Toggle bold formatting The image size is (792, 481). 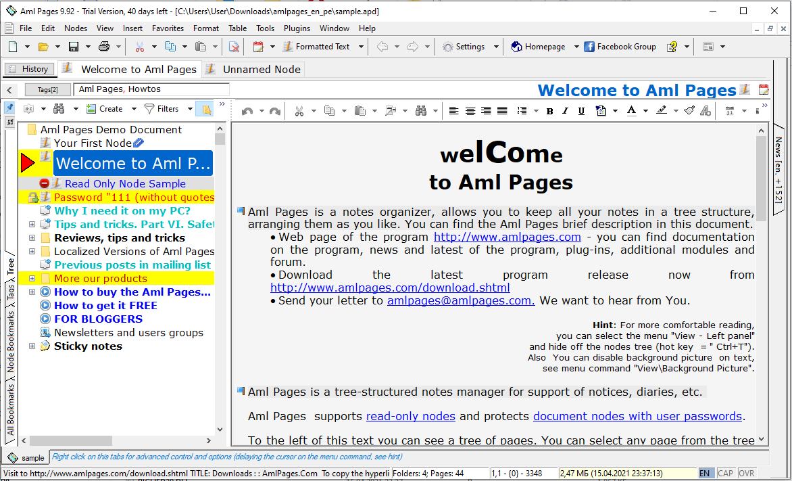549,111
